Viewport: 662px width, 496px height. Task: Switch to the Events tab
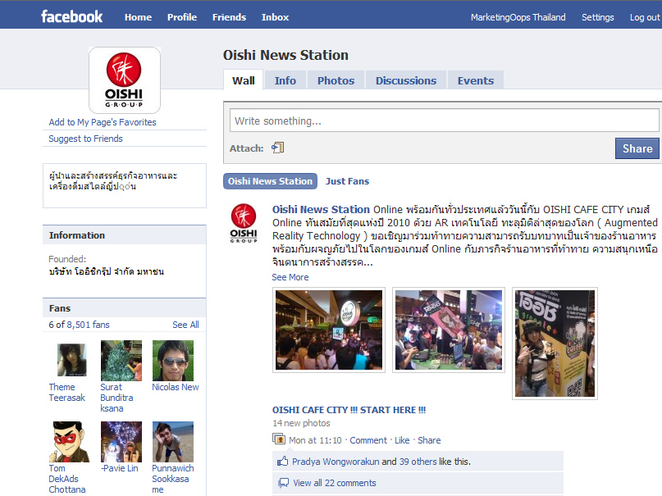point(476,80)
